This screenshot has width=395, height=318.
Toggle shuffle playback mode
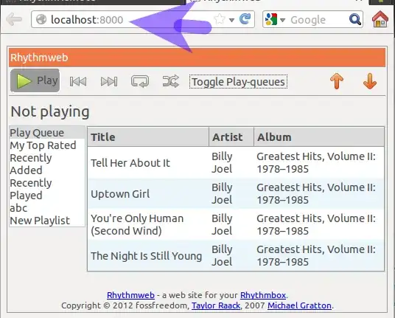tap(171, 81)
